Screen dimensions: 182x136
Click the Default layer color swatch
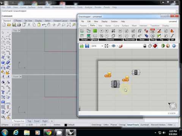[x=66, y=125]
